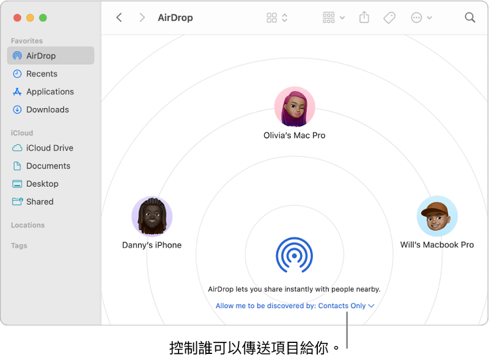The image size is (489, 357).
Task: Click the Shared folder icon
Action: [x=18, y=201]
